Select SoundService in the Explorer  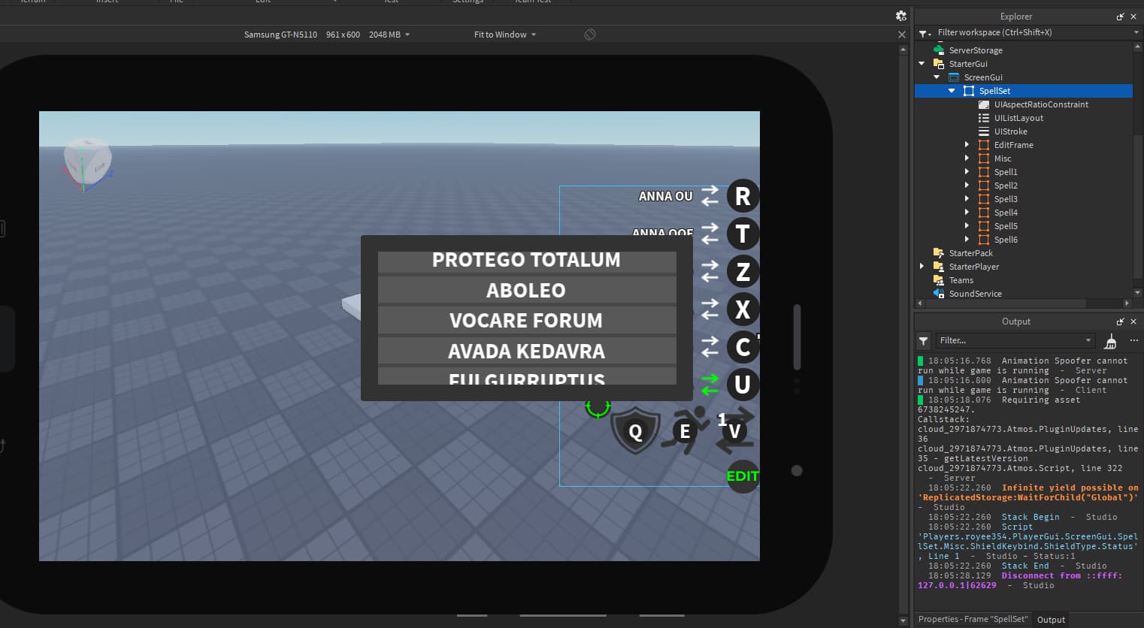pos(975,294)
